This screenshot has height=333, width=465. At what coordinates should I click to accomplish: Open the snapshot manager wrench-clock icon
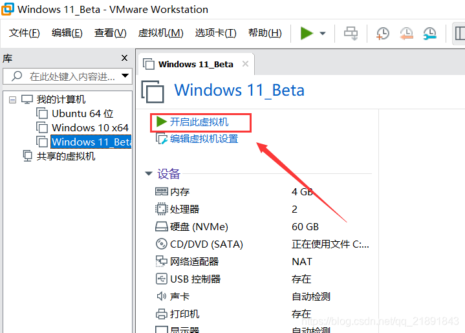(429, 33)
